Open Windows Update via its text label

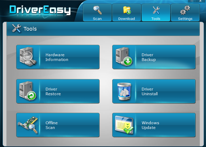coord(150,125)
